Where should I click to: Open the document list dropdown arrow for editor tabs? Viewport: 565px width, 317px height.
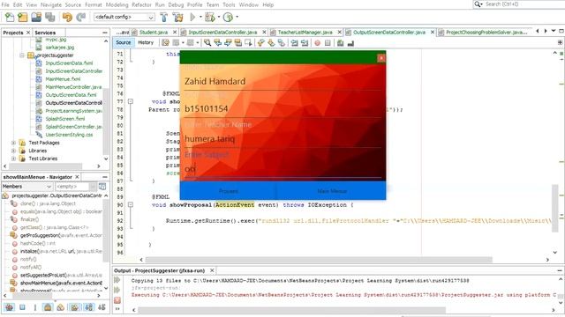554,32
